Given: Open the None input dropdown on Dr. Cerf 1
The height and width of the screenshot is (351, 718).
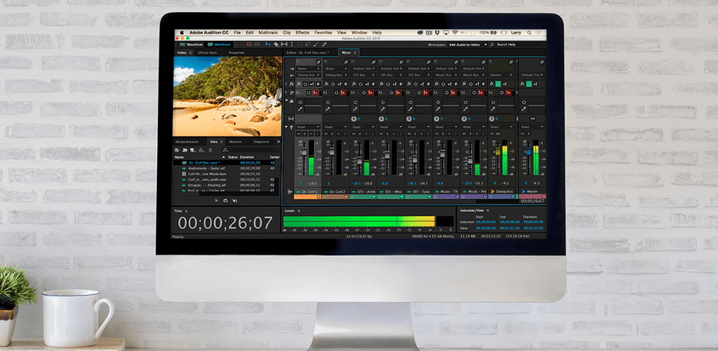Looking at the screenshot, I should point(308,69).
